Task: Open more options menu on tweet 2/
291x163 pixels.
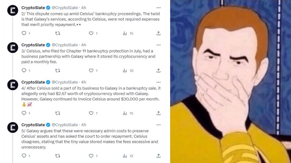Action: [158, 8]
